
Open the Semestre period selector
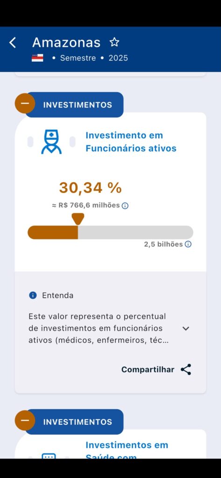pyautogui.click(x=78, y=58)
